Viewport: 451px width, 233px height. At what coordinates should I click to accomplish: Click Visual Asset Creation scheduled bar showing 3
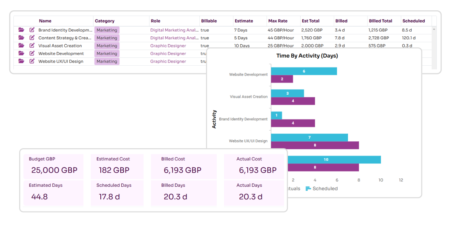tap(288, 93)
